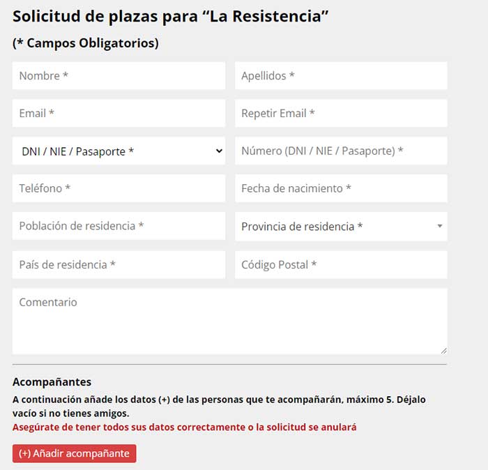Click inside the Comentario text area
The height and width of the screenshot is (470, 488).
(x=229, y=321)
